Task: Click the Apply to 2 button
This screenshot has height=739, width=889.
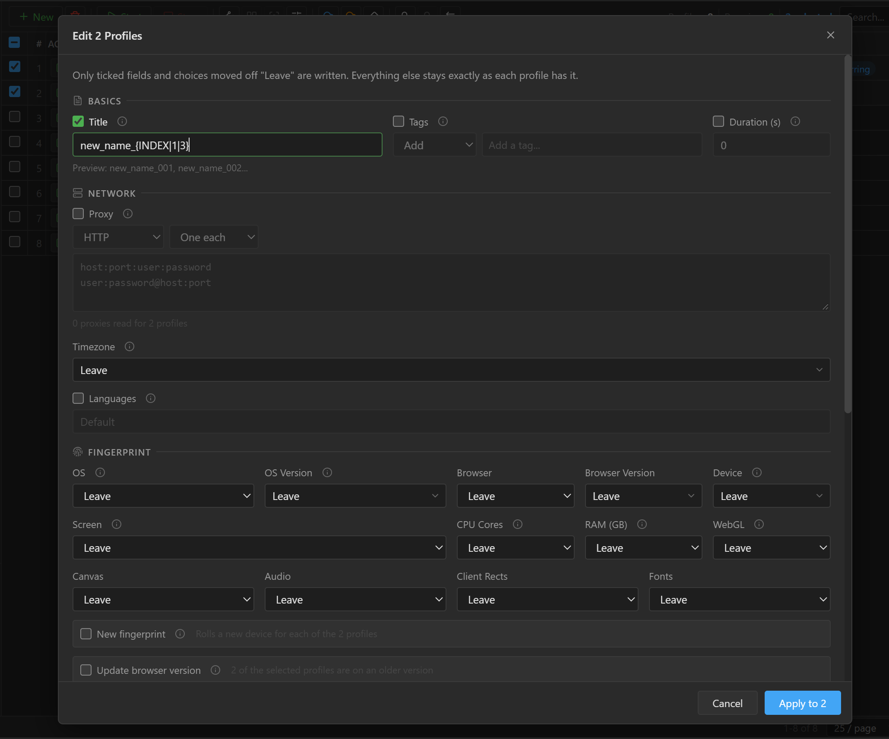Action: point(803,703)
